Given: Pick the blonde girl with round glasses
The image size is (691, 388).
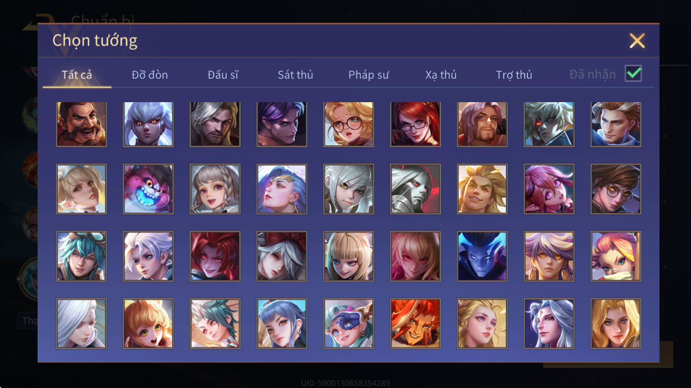Looking at the screenshot, I should 349,124.
